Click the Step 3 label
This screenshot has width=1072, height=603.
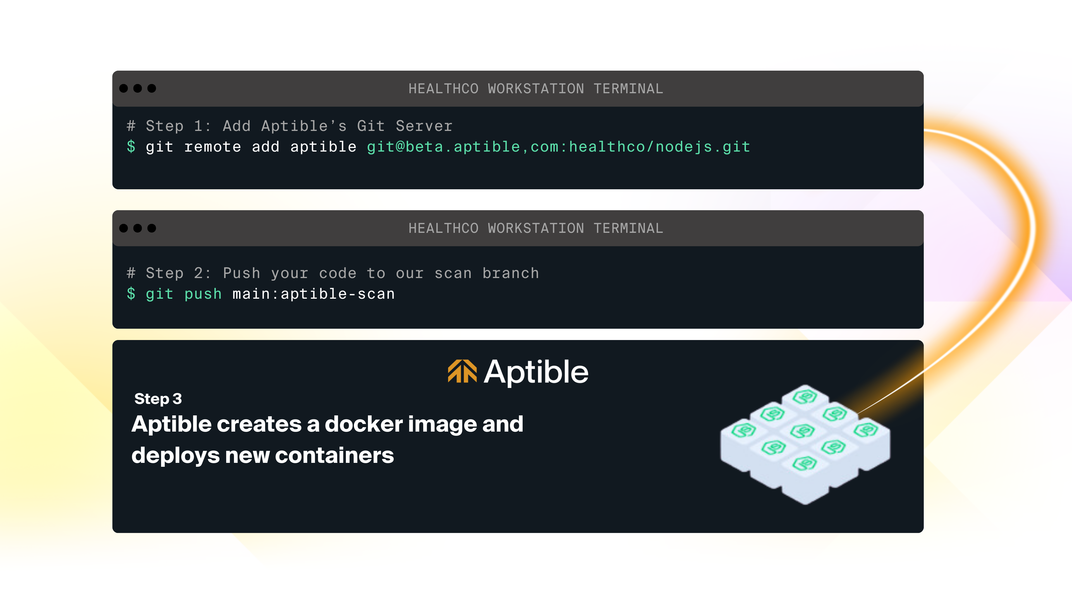(x=158, y=399)
